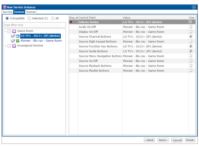Click the Control Point column header
The height and width of the screenshot is (147, 199).
[100, 18]
